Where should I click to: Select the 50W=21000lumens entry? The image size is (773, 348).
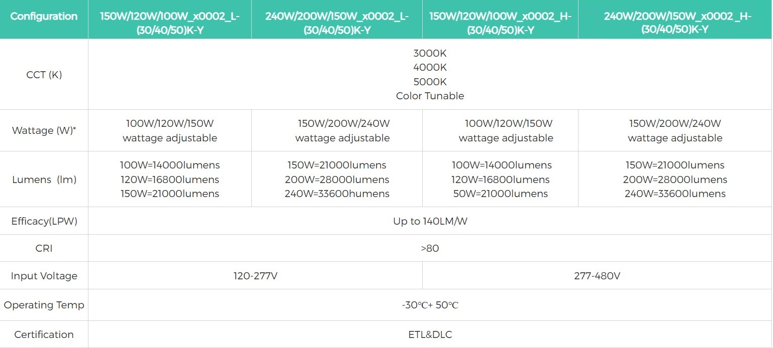(500, 194)
